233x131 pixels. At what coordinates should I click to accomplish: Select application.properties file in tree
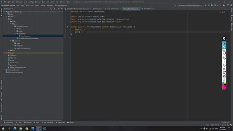click(x=23, y=48)
